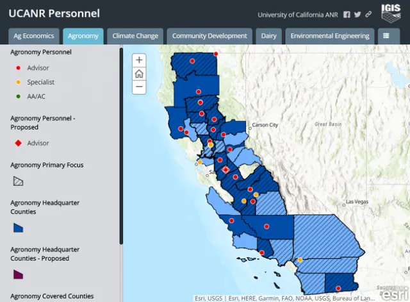Image resolution: width=410 pixels, height=302 pixels.
Task: Click the Esri logo on the map
Action: point(395,294)
